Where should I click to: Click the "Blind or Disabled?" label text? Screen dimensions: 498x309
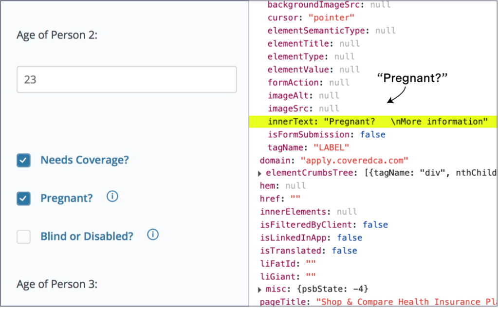(x=87, y=236)
